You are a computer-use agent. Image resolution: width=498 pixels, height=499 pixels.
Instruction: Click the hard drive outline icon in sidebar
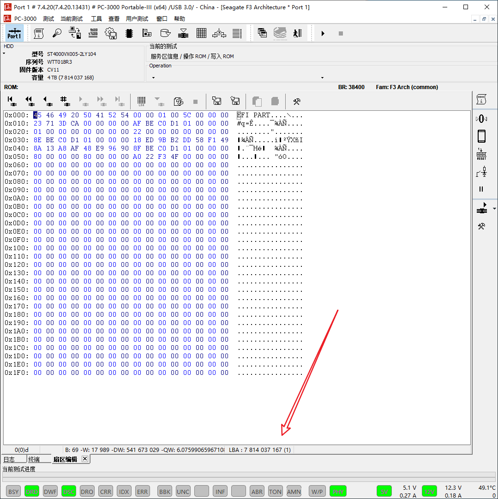[481, 136]
